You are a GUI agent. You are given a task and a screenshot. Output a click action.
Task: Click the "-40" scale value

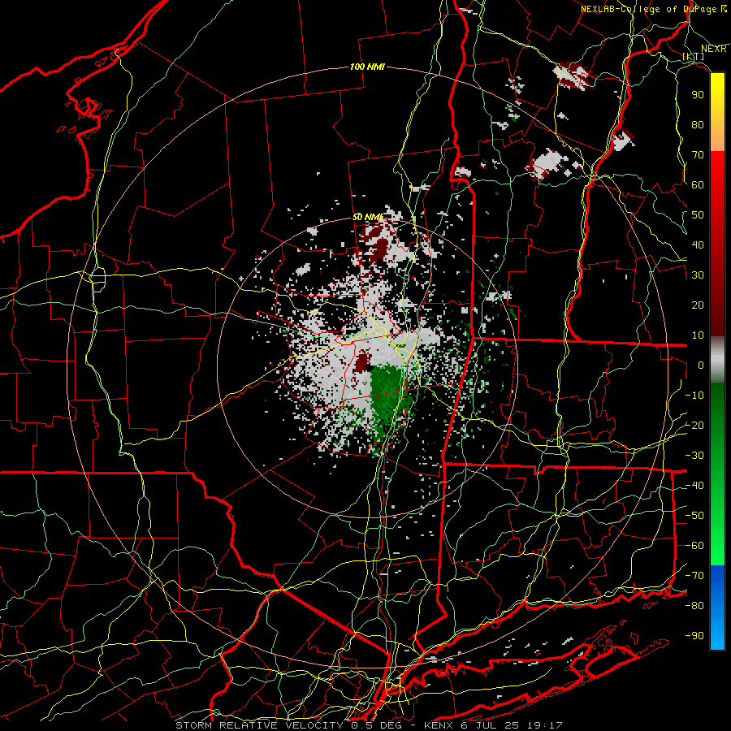coord(694,486)
